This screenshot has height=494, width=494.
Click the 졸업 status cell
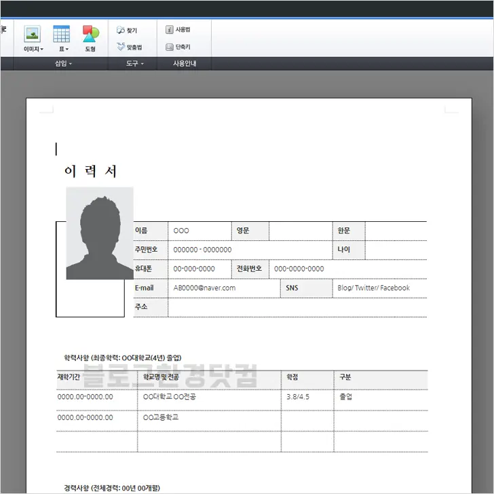[x=381, y=400]
